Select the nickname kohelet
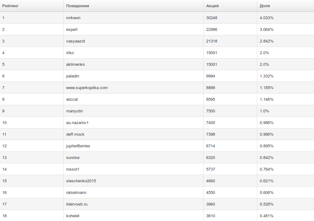 (73, 216)
